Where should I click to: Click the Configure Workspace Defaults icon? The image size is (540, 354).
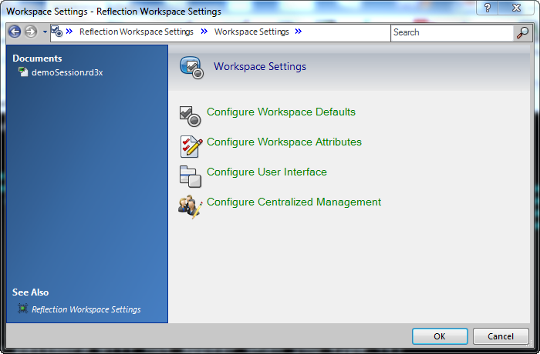[191, 115]
